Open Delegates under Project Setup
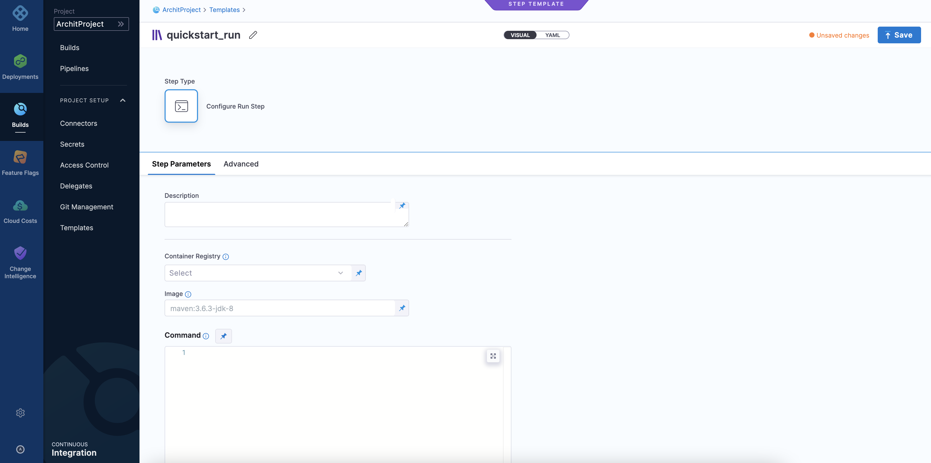This screenshot has height=463, width=931. click(x=76, y=186)
